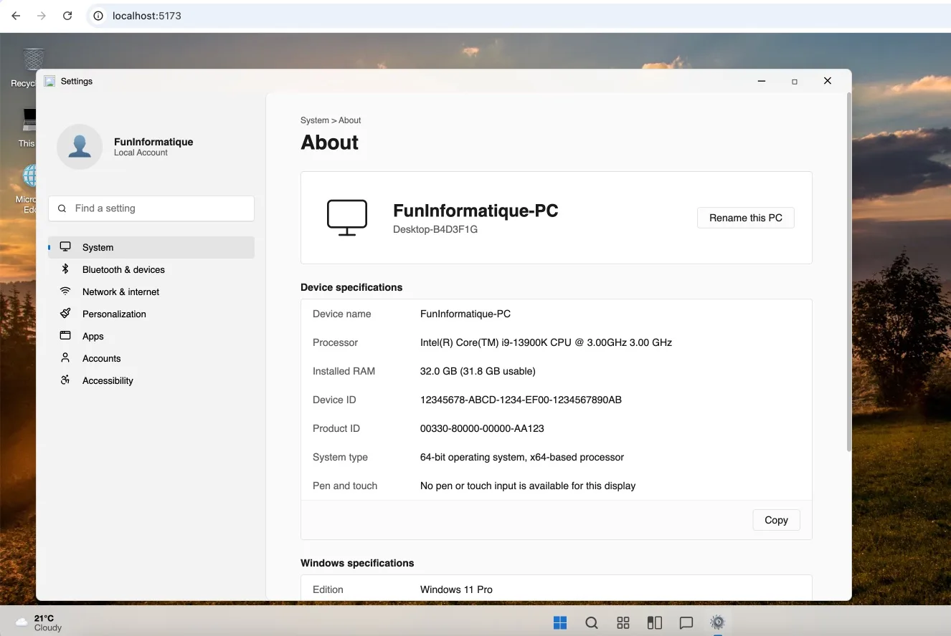This screenshot has width=951, height=636.
Task: Open Apps settings
Action: click(x=93, y=336)
